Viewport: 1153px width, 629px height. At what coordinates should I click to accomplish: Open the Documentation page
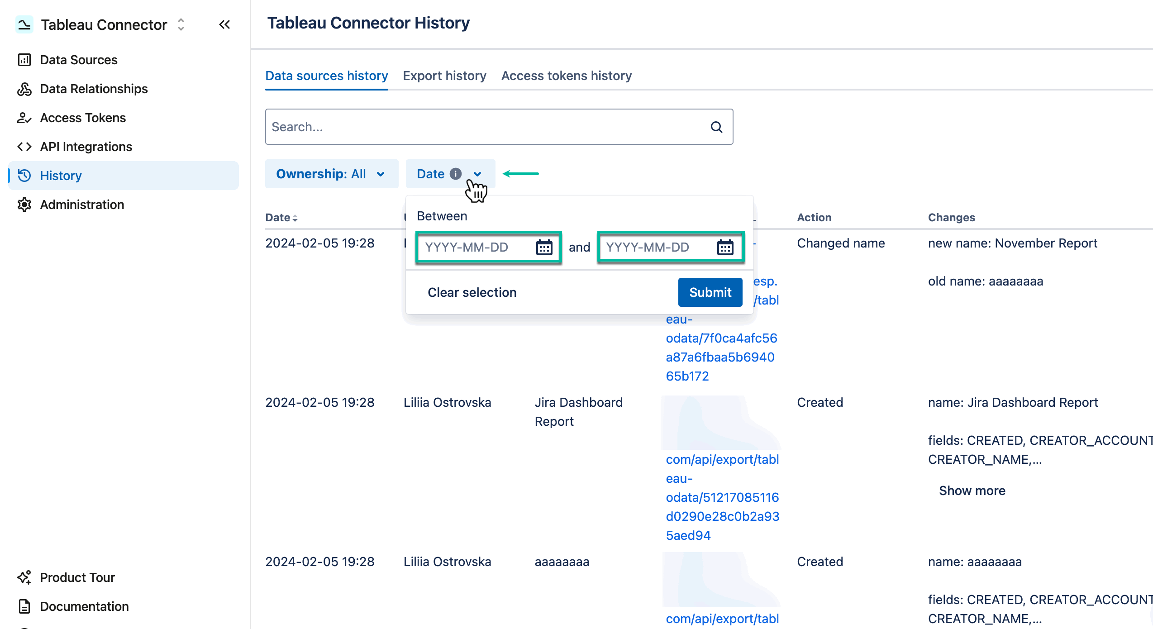[x=84, y=606]
